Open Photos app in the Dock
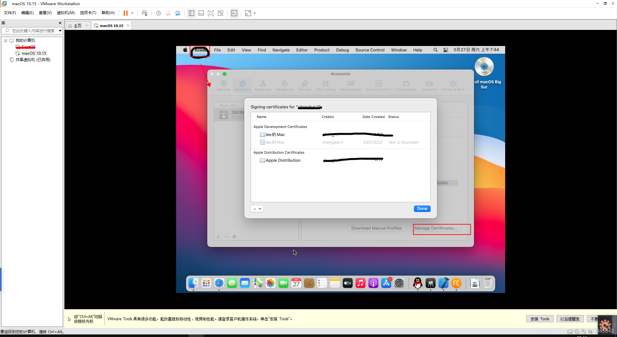Viewport: 617px width, 337px height. [271, 283]
